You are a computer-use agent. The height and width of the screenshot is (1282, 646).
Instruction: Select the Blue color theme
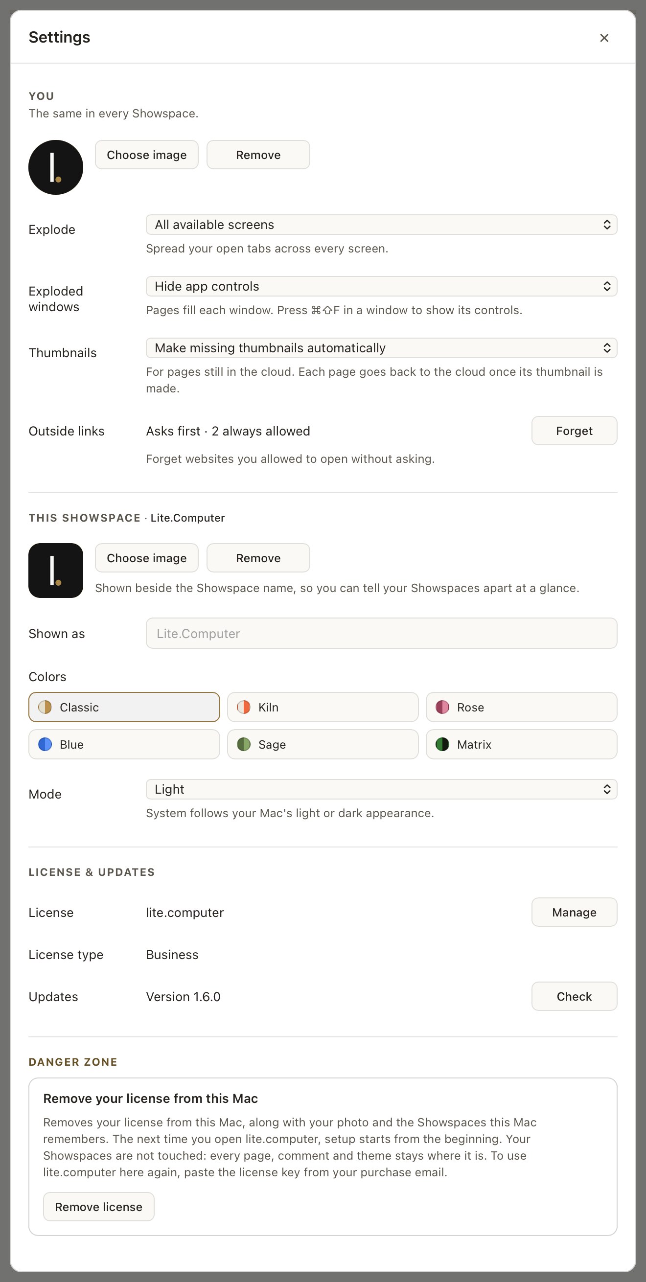pyautogui.click(x=124, y=745)
